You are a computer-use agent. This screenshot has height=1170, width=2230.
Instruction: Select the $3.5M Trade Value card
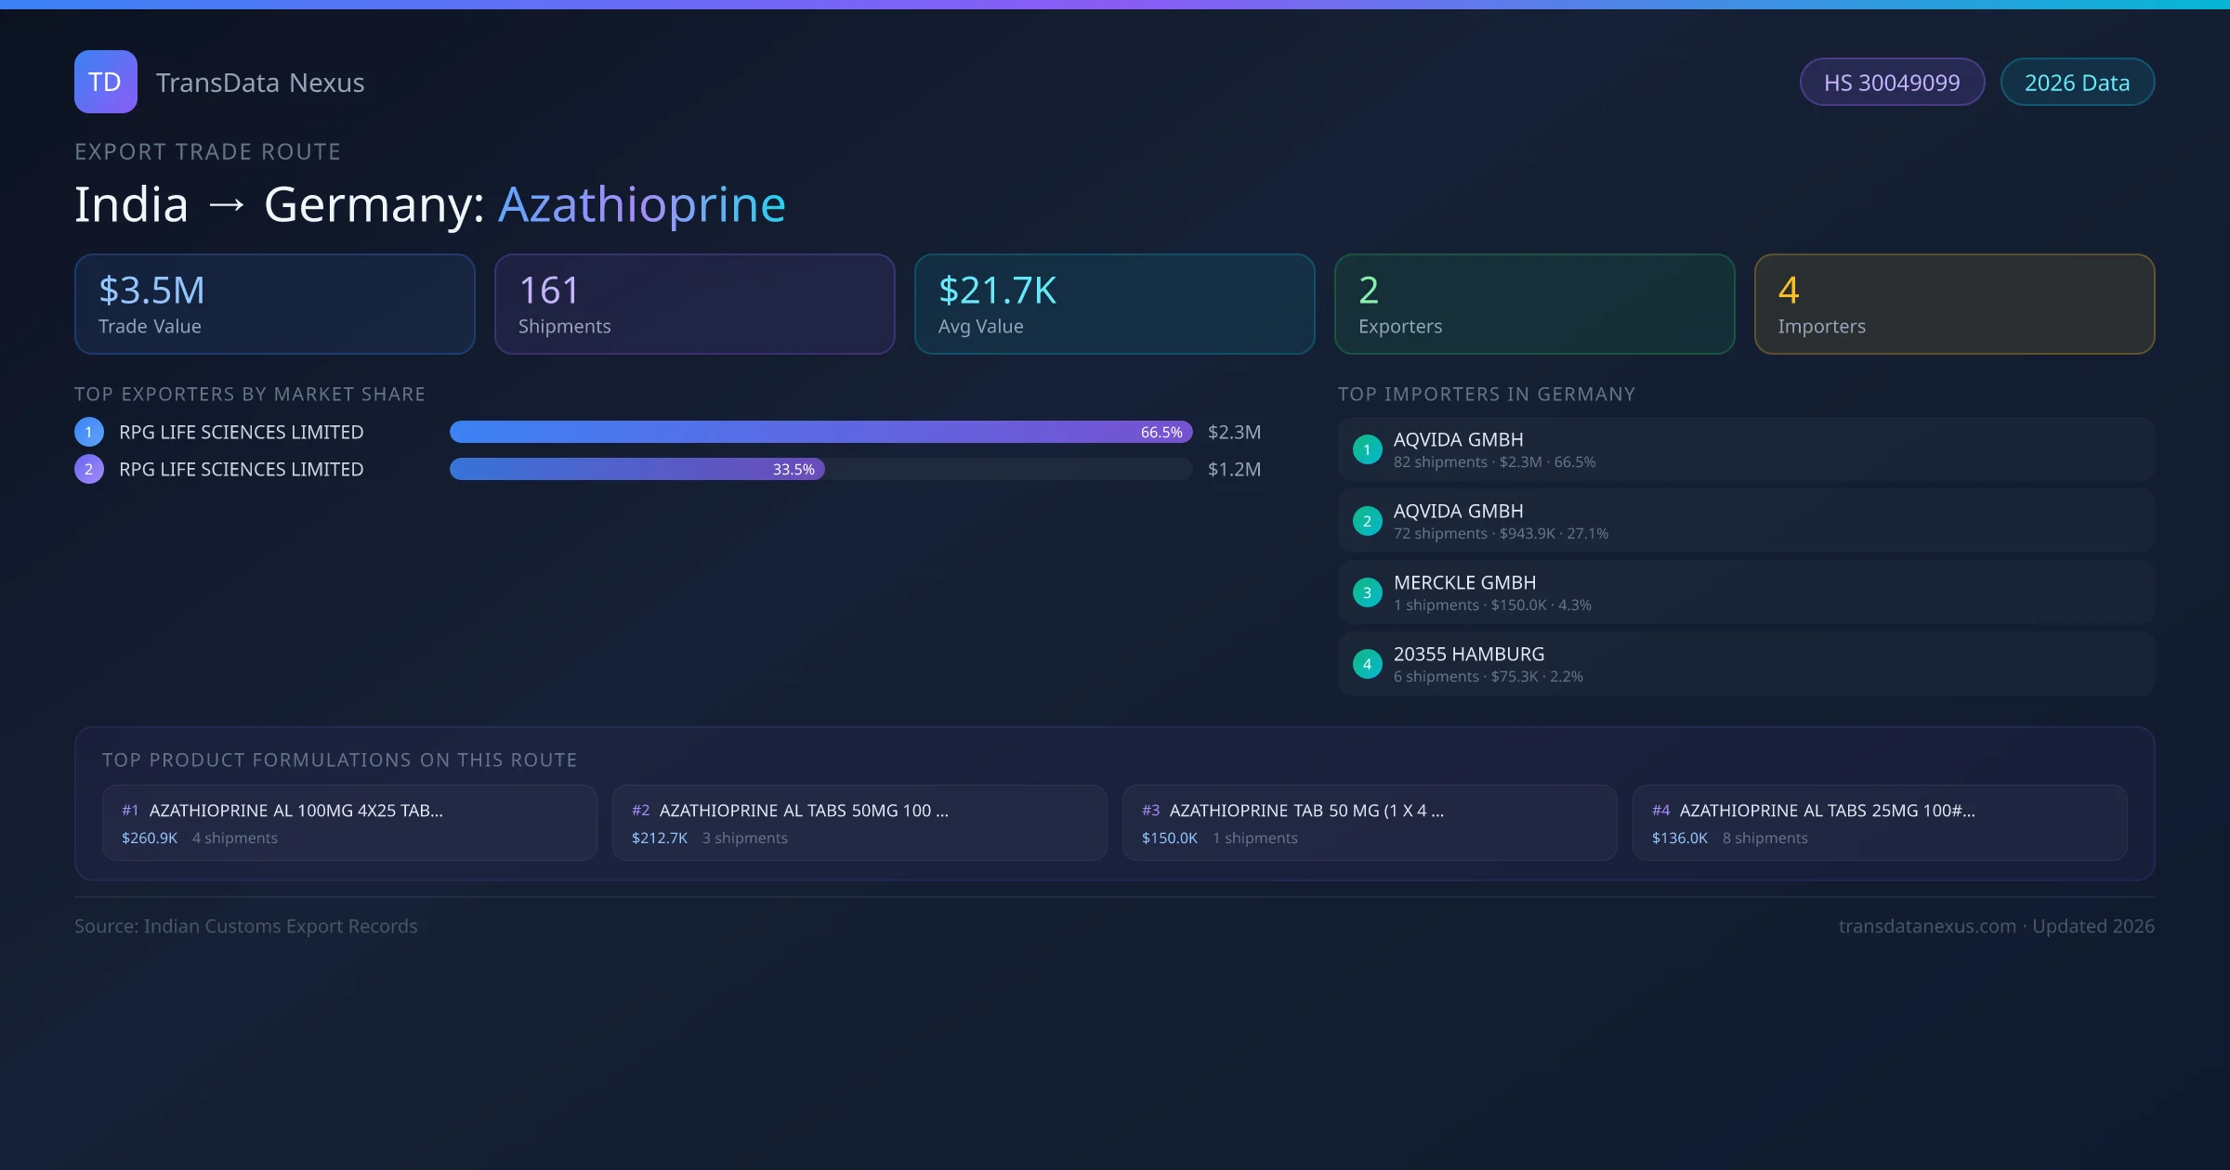click(x=274, y=305)
